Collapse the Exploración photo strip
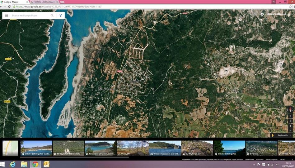Screen dimensions: 295x168 click(x=290, y=135)
